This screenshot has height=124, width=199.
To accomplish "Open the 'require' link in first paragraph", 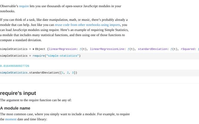I will point(24,6).
